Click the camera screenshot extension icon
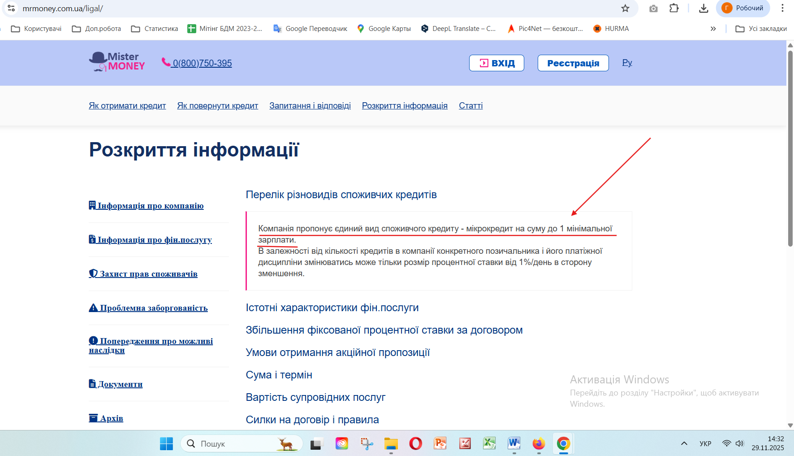The height and width of the screenshot is (456, 794). point(653,8)
